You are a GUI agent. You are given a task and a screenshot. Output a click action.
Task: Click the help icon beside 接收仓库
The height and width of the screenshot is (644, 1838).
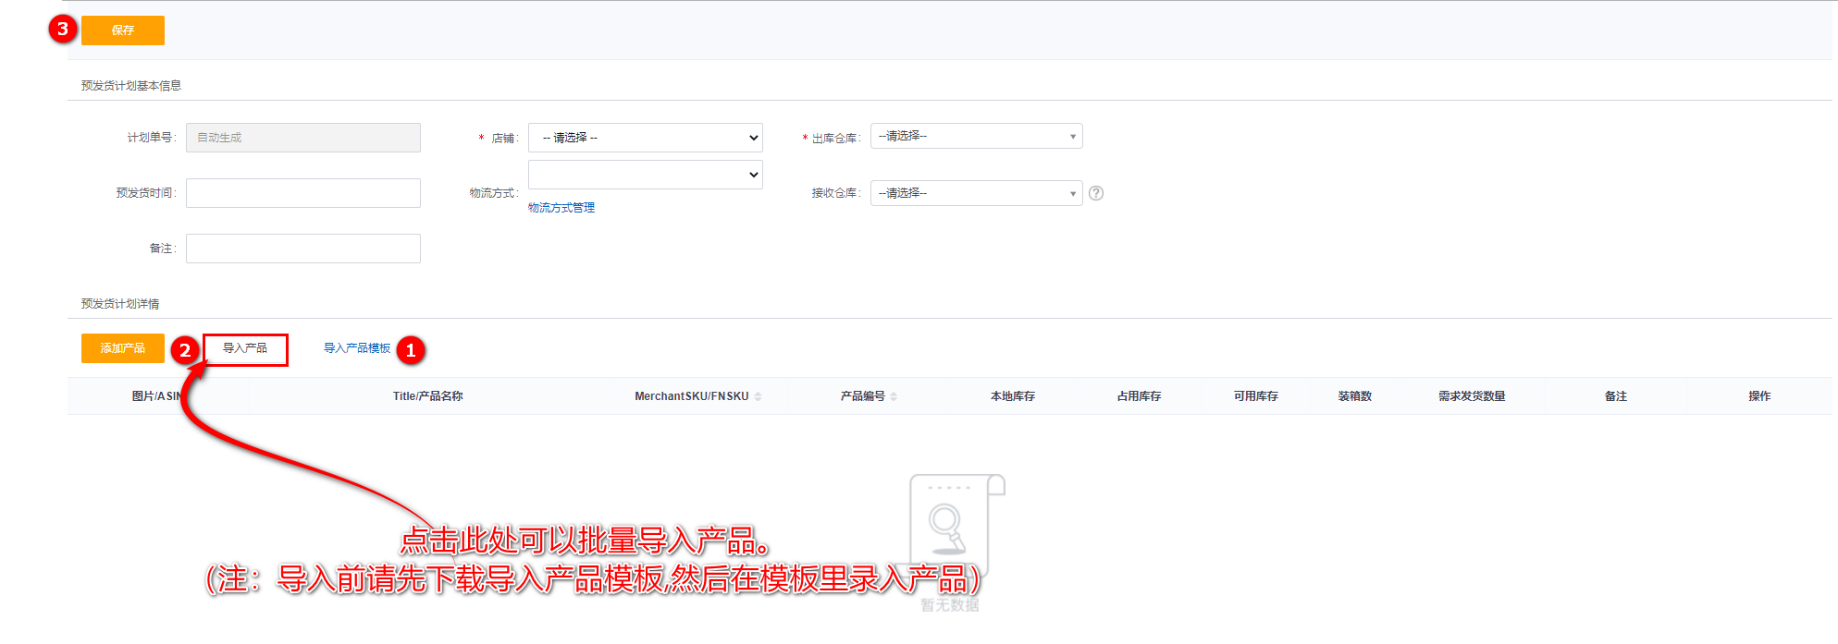pyautogui.click(x=1096, y=193)
